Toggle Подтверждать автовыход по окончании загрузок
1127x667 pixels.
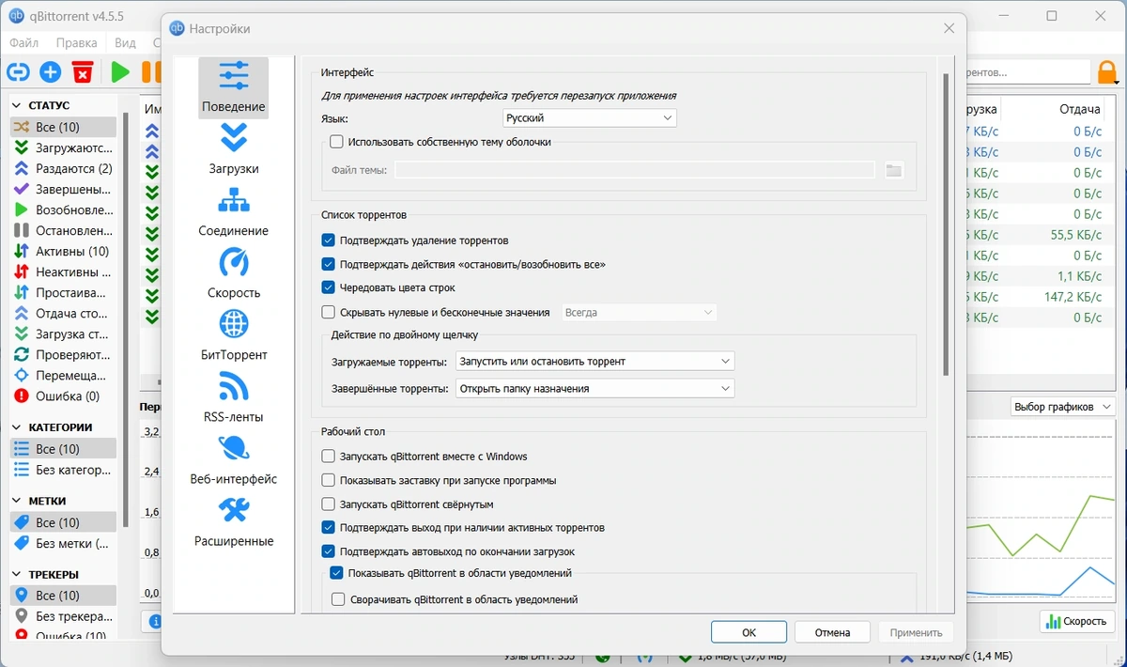328,551
